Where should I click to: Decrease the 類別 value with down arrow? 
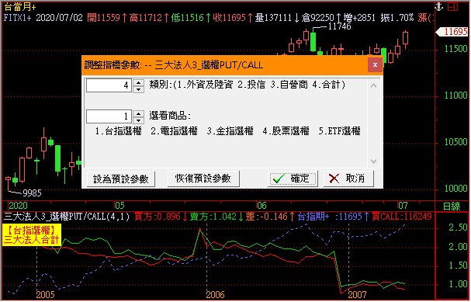pyautogui.click(x=138, y=89)
